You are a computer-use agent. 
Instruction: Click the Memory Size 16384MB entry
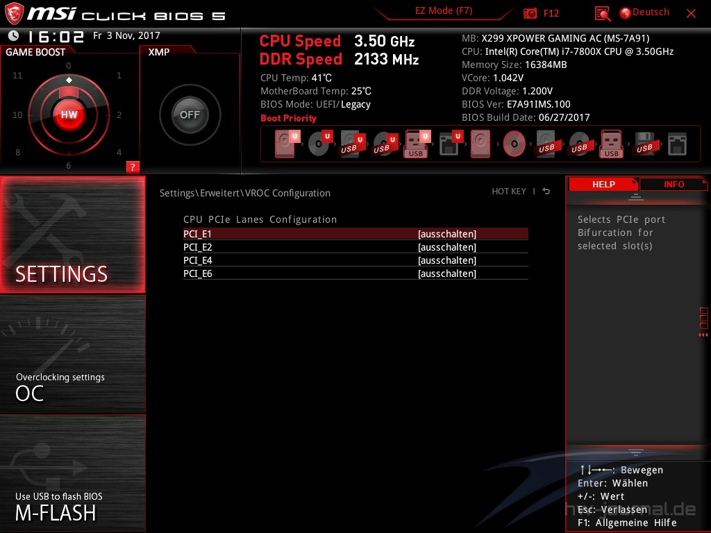point(515,65)
